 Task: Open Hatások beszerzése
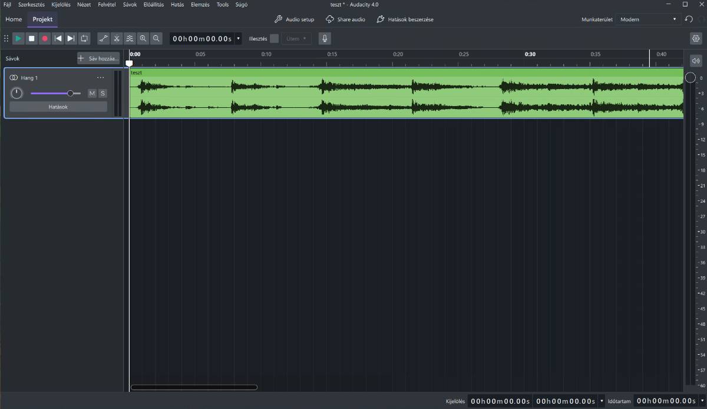click(x=405, y=19)
